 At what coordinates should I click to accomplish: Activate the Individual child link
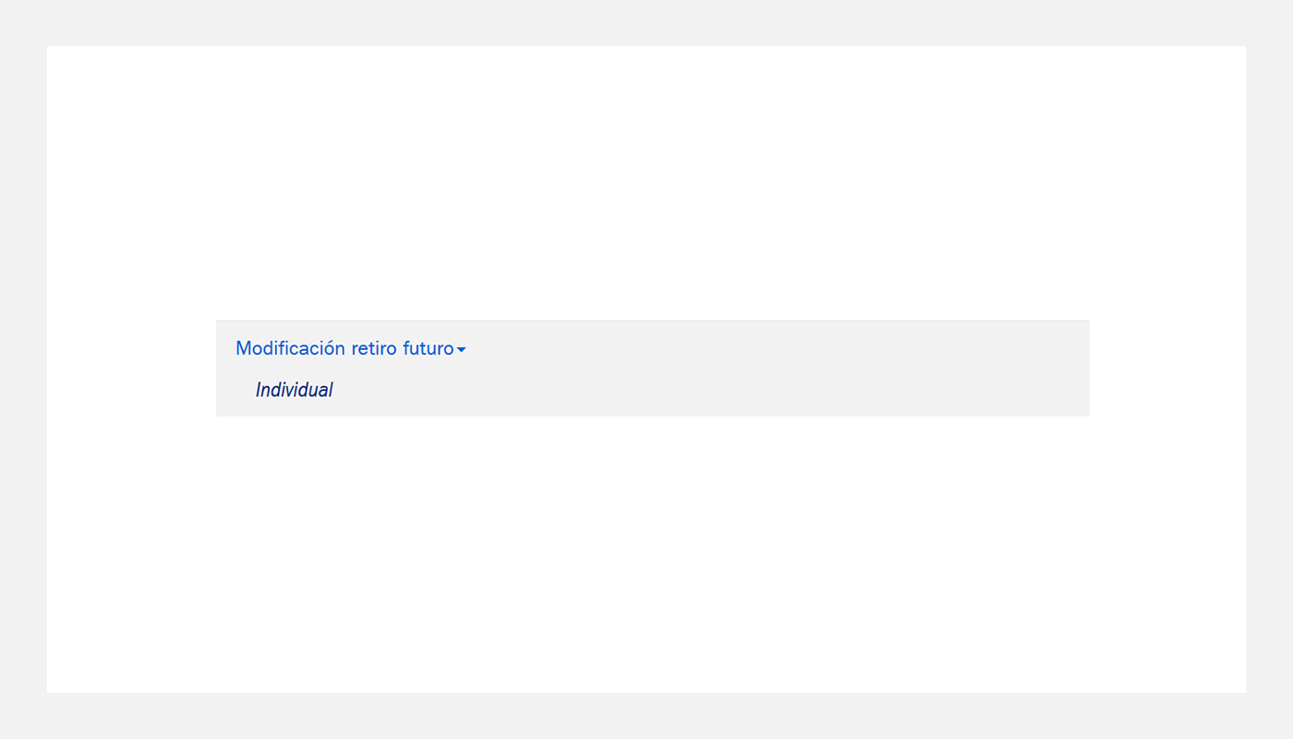click(294, 390)
